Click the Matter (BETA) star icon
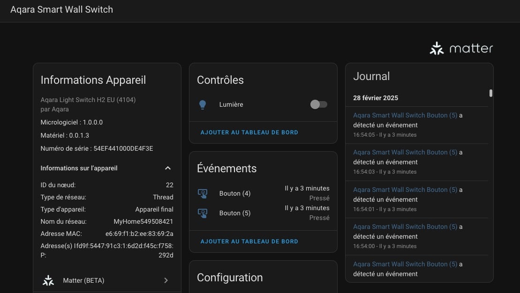The image size is (520, 293). [48, 280]
